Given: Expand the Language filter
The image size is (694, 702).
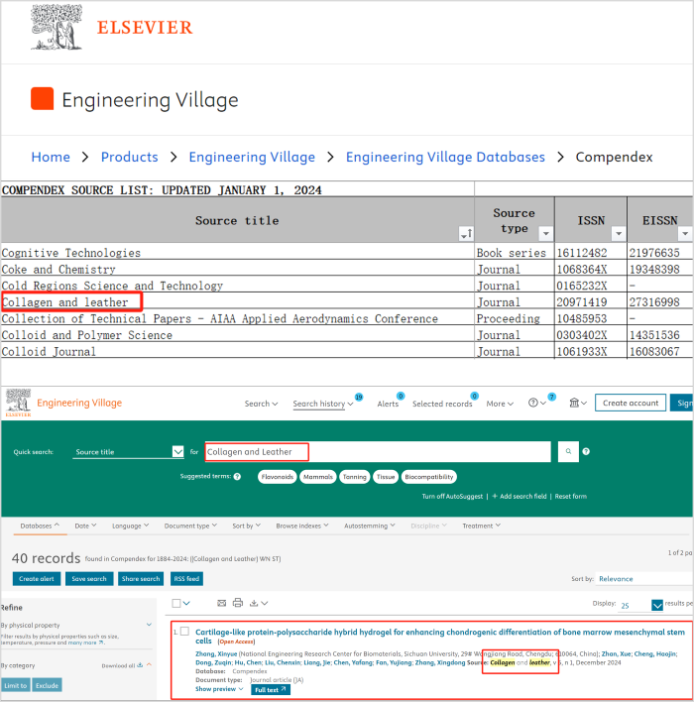Looking at the screenshot, I should tap(130, 526).
